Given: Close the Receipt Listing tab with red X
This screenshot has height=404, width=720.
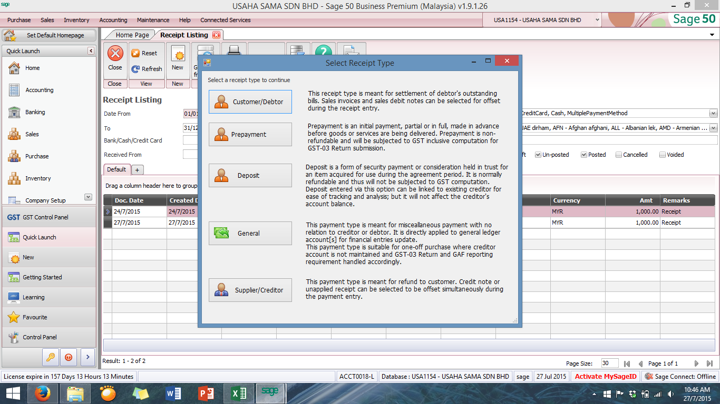Looking at the screenshot, I should [x=216, y=35].
